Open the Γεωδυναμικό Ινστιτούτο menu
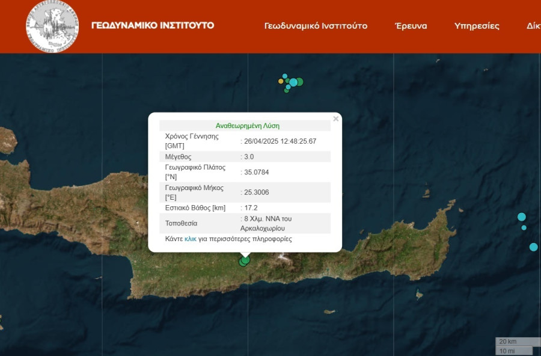541x356 pixels. (316, 26)
